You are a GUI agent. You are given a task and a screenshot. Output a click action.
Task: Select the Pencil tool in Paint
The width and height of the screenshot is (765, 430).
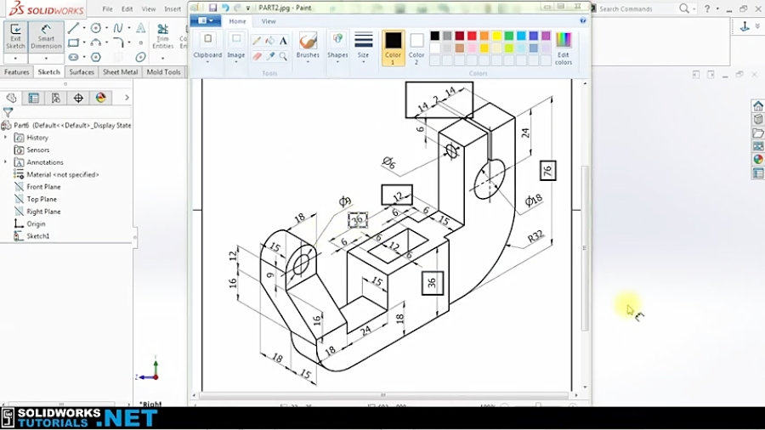tap(257, 41)
